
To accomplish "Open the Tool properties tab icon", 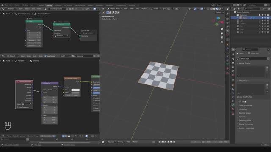I will (x=233, y=54).
